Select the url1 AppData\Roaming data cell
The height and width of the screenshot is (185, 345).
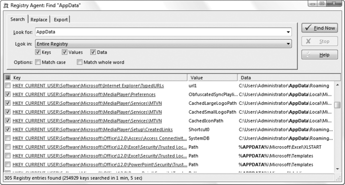pyautogui.click(x=284, y=86)
